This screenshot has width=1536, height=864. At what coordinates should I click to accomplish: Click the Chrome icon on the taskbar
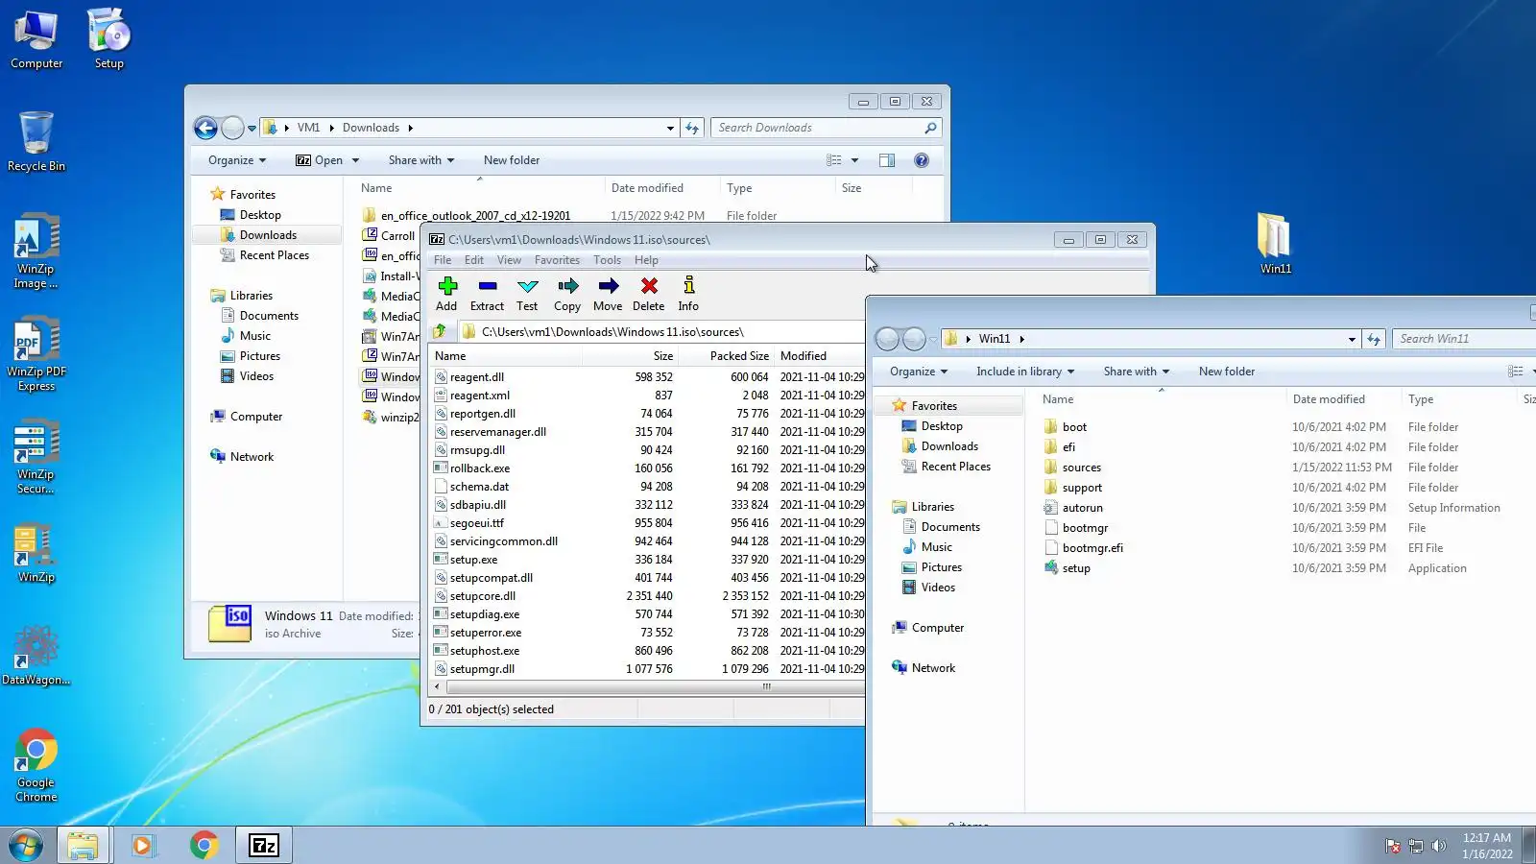204,846
